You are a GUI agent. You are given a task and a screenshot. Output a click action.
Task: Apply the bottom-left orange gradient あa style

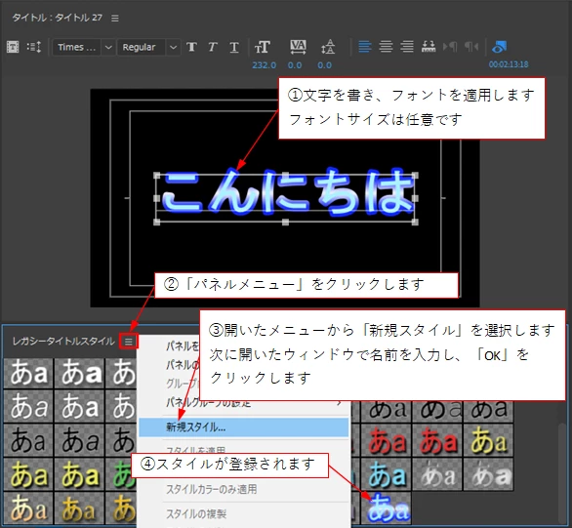click(x=29, y=508)
